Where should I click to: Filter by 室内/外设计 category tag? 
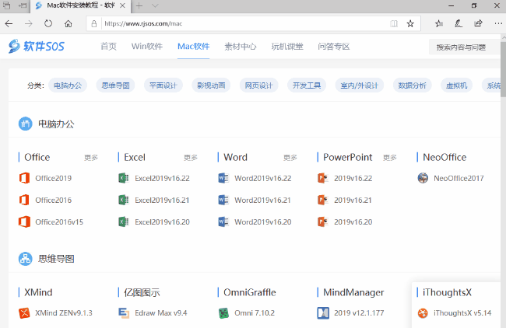(359, 85)
